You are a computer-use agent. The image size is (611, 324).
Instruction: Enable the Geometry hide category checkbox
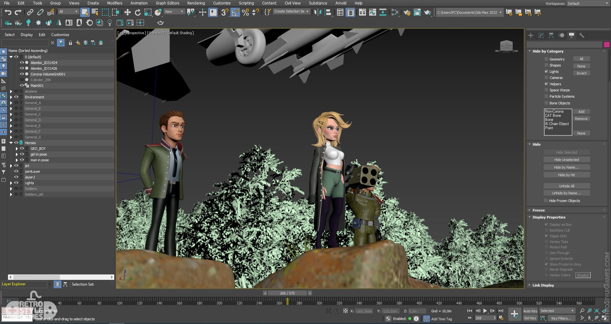point(546,59)
